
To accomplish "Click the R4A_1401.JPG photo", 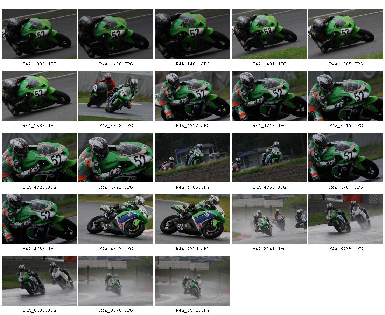I will [192, 34].
